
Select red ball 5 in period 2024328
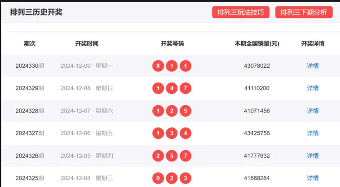coord(186,111)
